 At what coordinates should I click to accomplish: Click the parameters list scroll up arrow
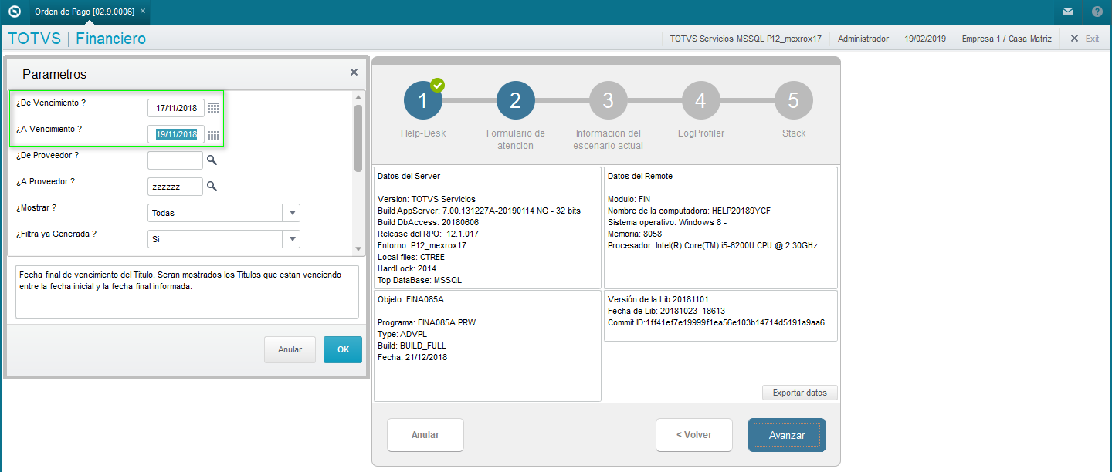pos(358,97)
